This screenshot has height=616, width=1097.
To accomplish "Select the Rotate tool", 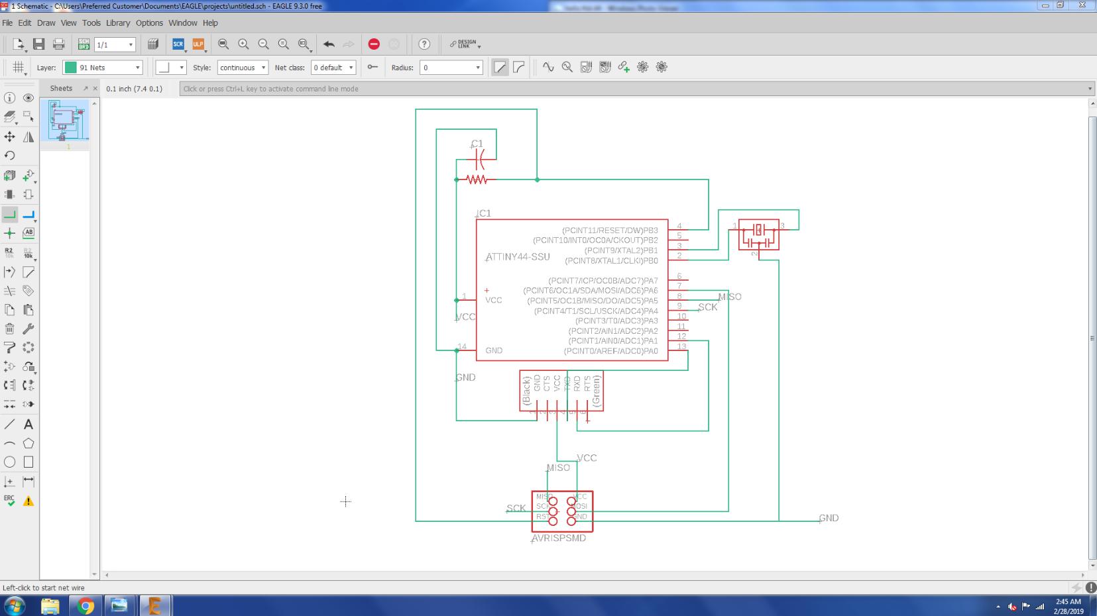I will [x=9, y=156].
